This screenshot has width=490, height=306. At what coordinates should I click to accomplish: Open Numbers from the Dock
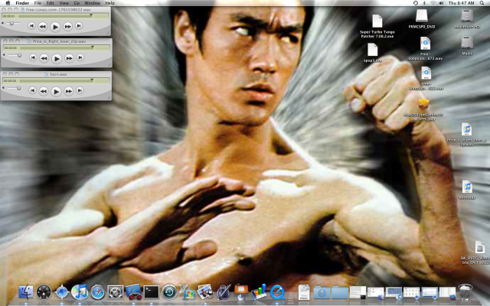click(x=259, y=291)
